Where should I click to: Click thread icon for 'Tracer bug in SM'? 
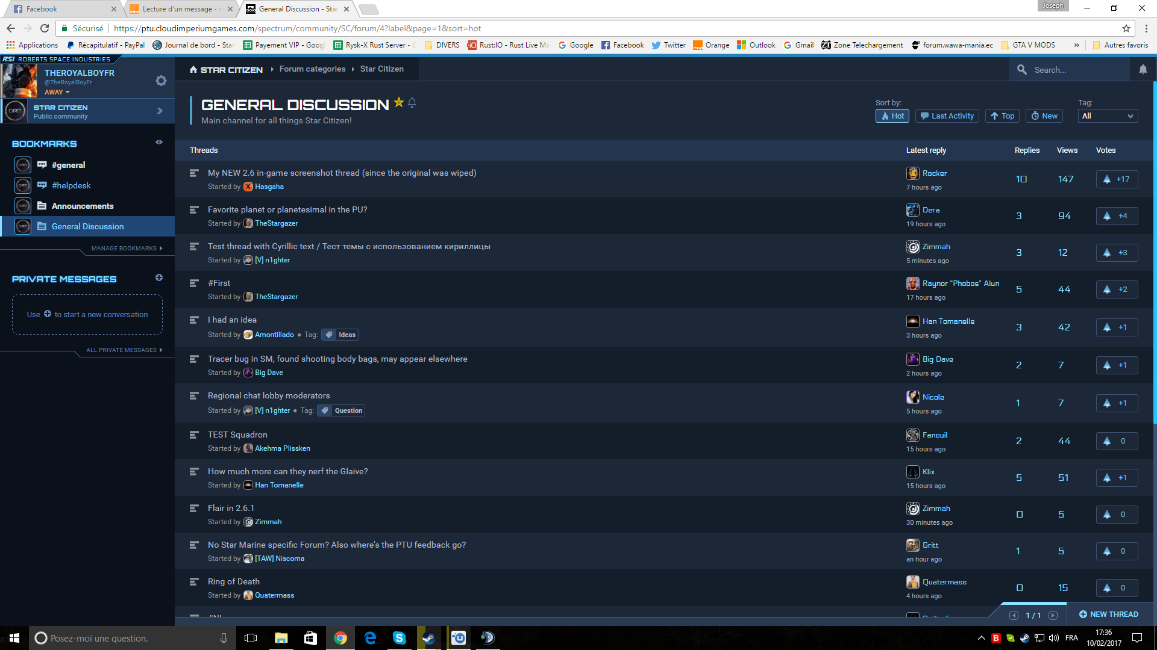(x=194, y=359)
